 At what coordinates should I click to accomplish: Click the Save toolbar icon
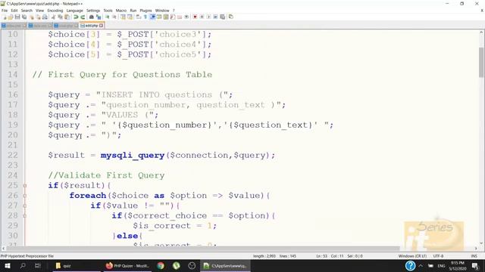click(x=17, y=17)
